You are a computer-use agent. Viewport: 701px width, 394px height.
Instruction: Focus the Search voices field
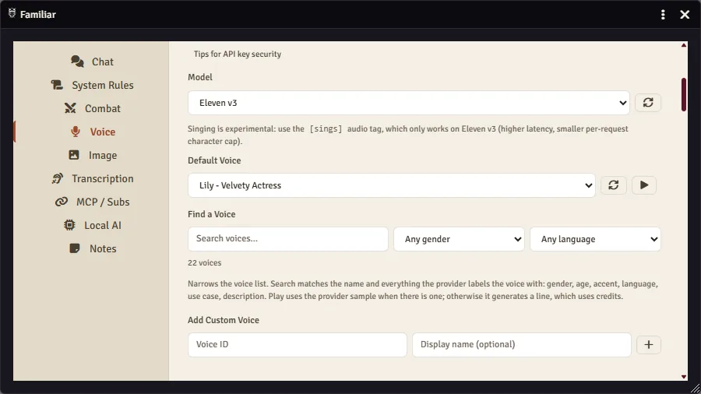tap(288, 238)
